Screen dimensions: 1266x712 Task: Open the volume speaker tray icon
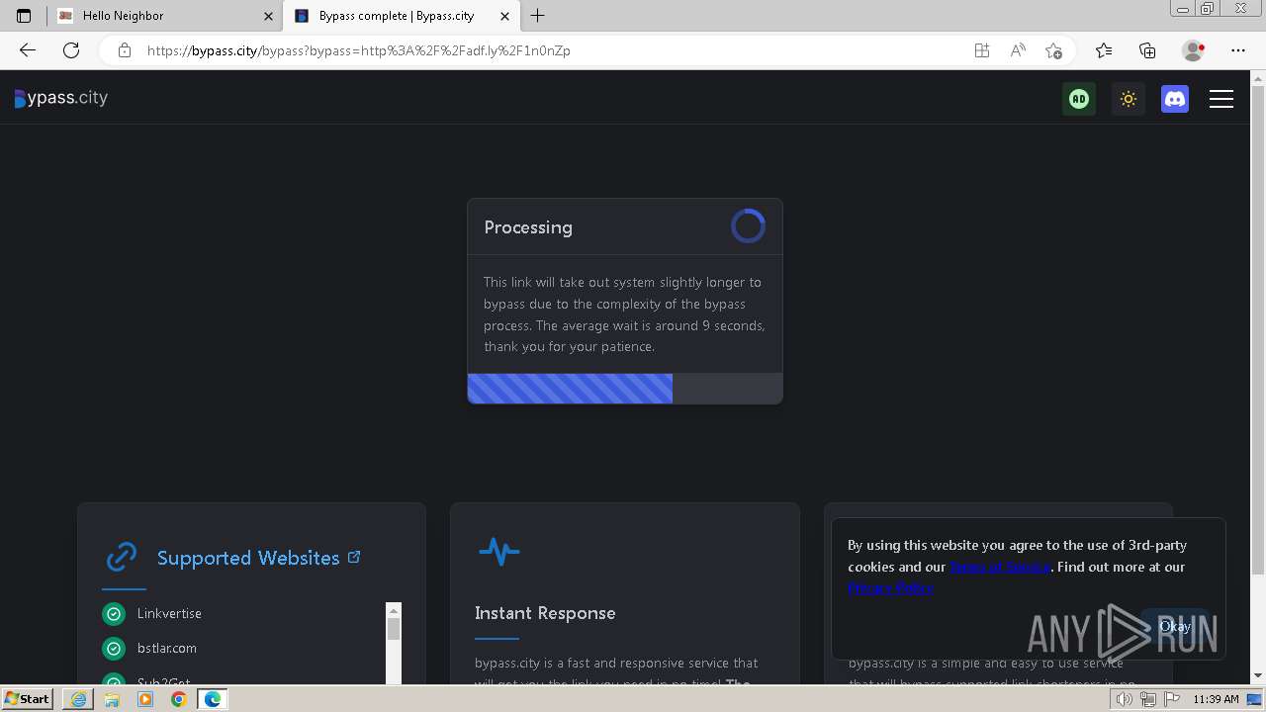[1125, 699]
